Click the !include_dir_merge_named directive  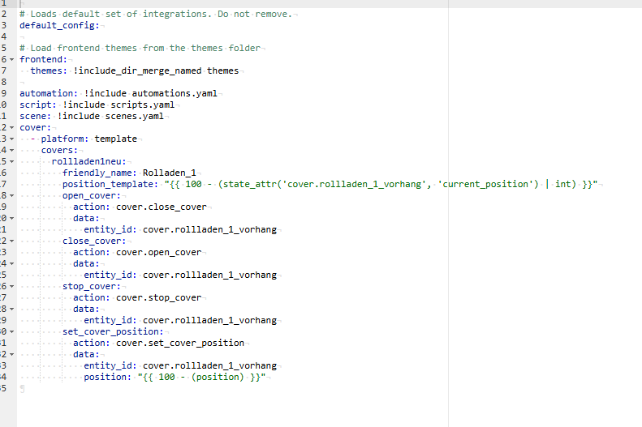138,70
